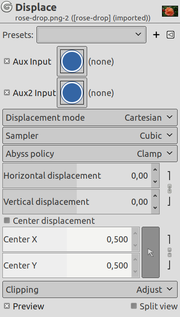Open the manage presets menu icon

[171, 35]
